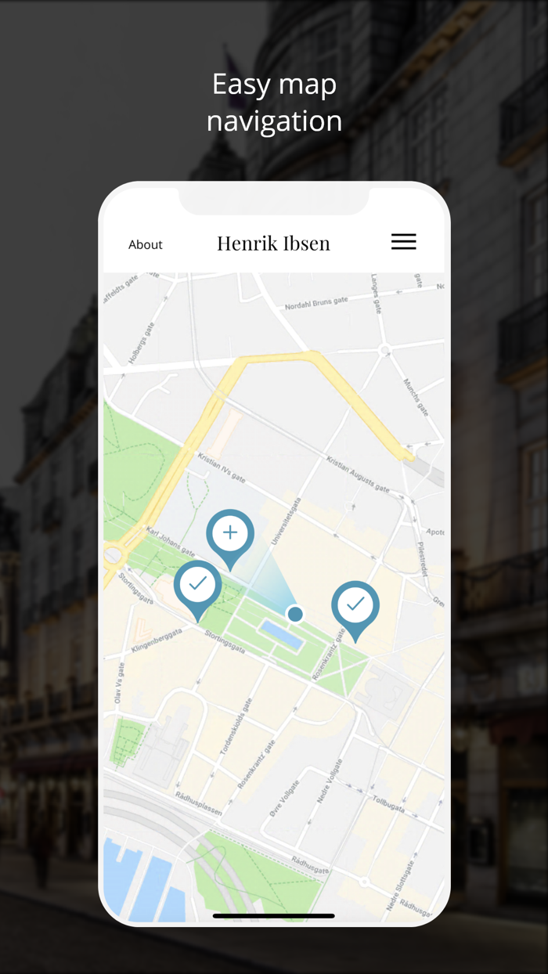The image size is (548, 974).
Task: Tap the Henrik Ibsen title
Action: [273, 243]
